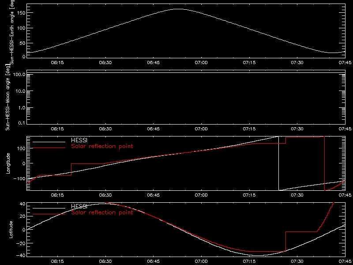Image resolution: width=353 pixels, height=265 pixels.
Task: Click 06:30 under the Earth angle plot
Action: pyautogui.click(x=105, y=63)
